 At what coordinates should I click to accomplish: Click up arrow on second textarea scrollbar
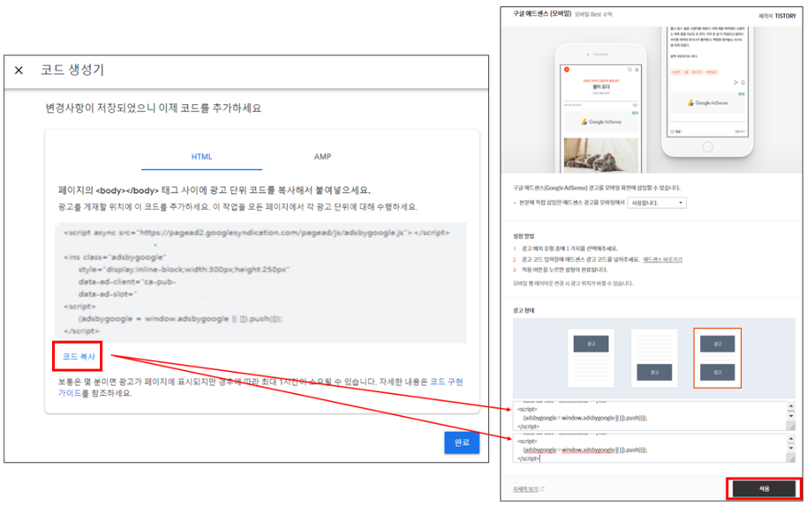coord(791,439)
